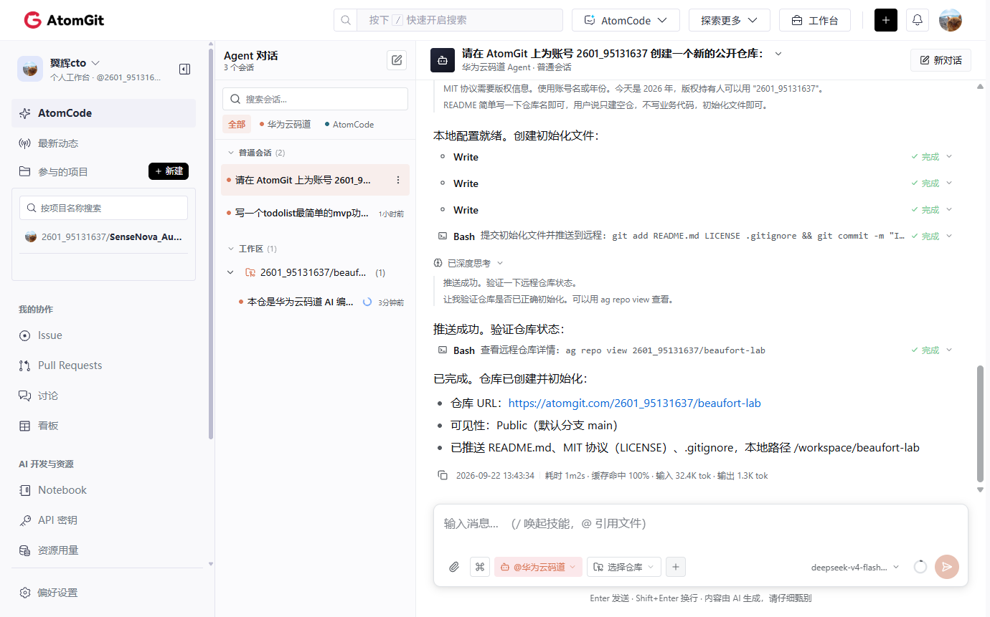The image size is (990, 617).
Task: Click the 按项目名称搜索 field
Action: tap(103, 208)
